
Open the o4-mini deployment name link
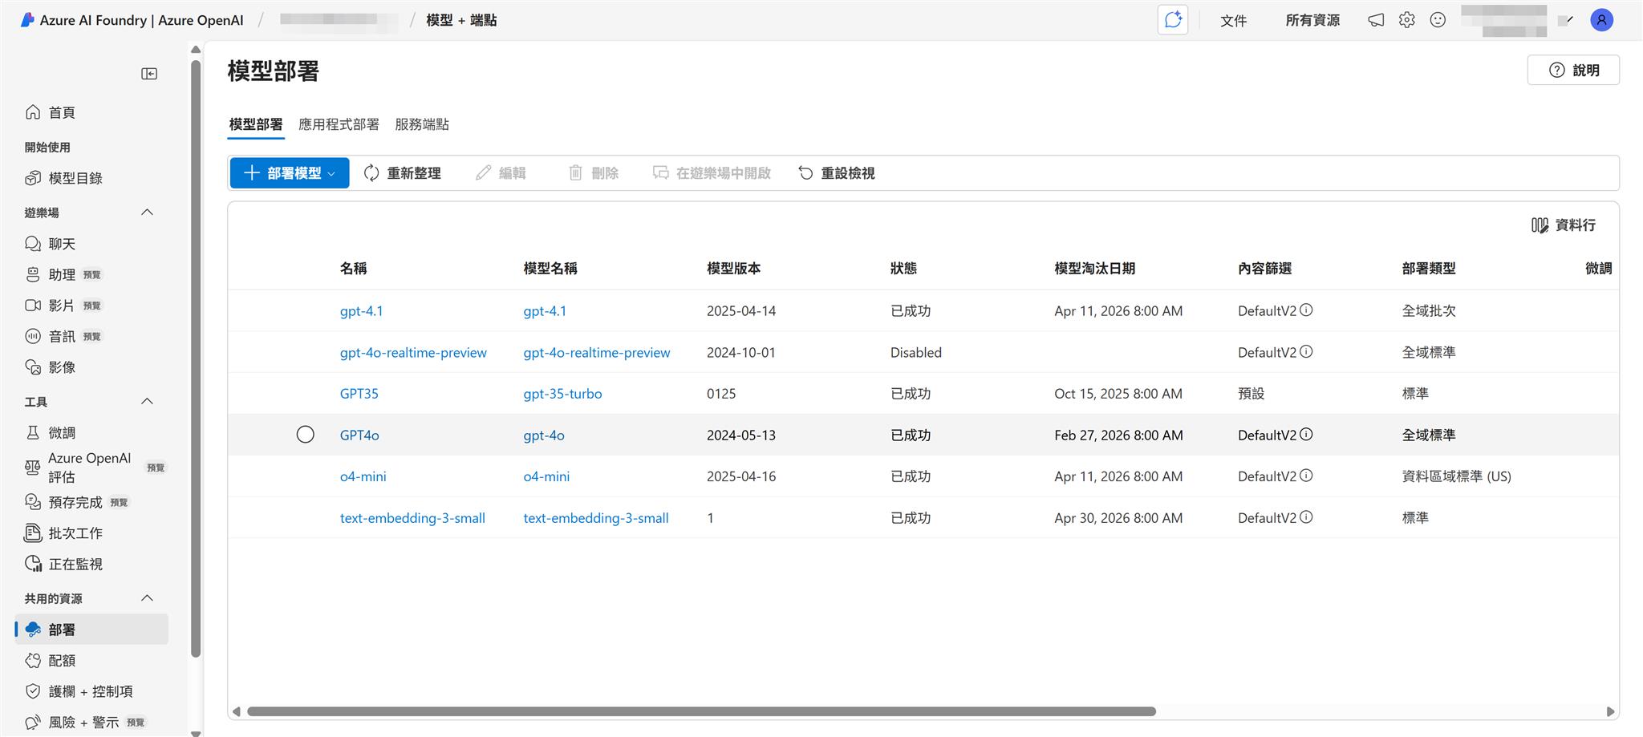363,476
